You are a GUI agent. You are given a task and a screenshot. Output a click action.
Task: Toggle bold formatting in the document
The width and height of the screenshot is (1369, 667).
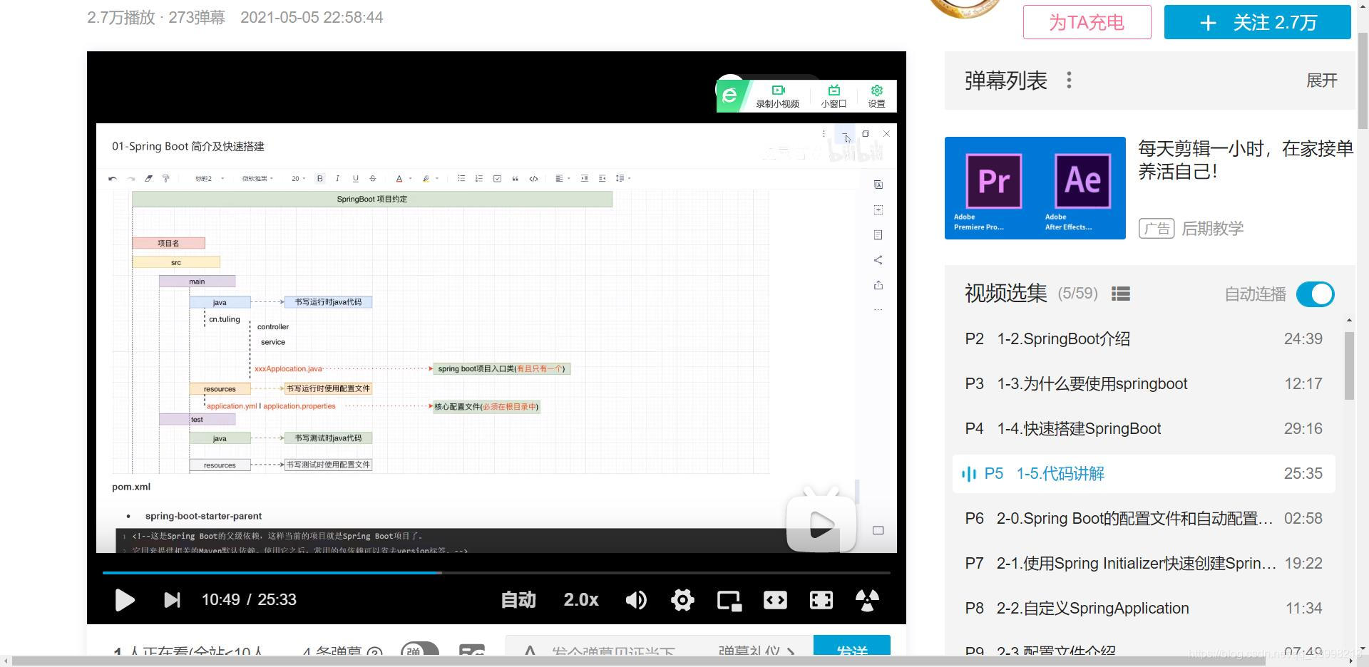click(320, 179)
